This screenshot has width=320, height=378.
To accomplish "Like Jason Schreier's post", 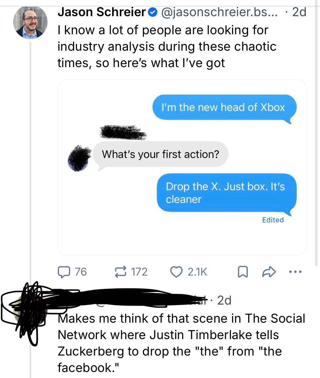I will pyautogui.click(x=177, y=272).
